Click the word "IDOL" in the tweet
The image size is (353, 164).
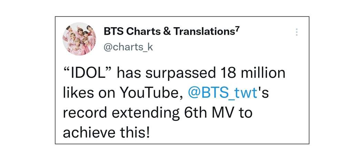point(88,74)
